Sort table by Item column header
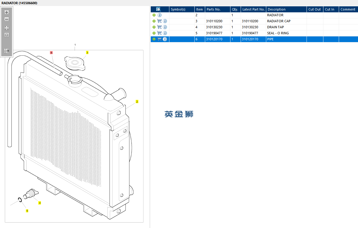358x228 pixels. [199, 9]
